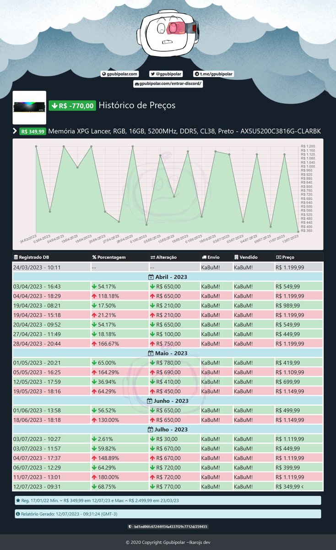The width and height of the screenshot is (336, 550).
Task: Click the calendar icon beside Julho - 2023
Action: pos(151,429)
